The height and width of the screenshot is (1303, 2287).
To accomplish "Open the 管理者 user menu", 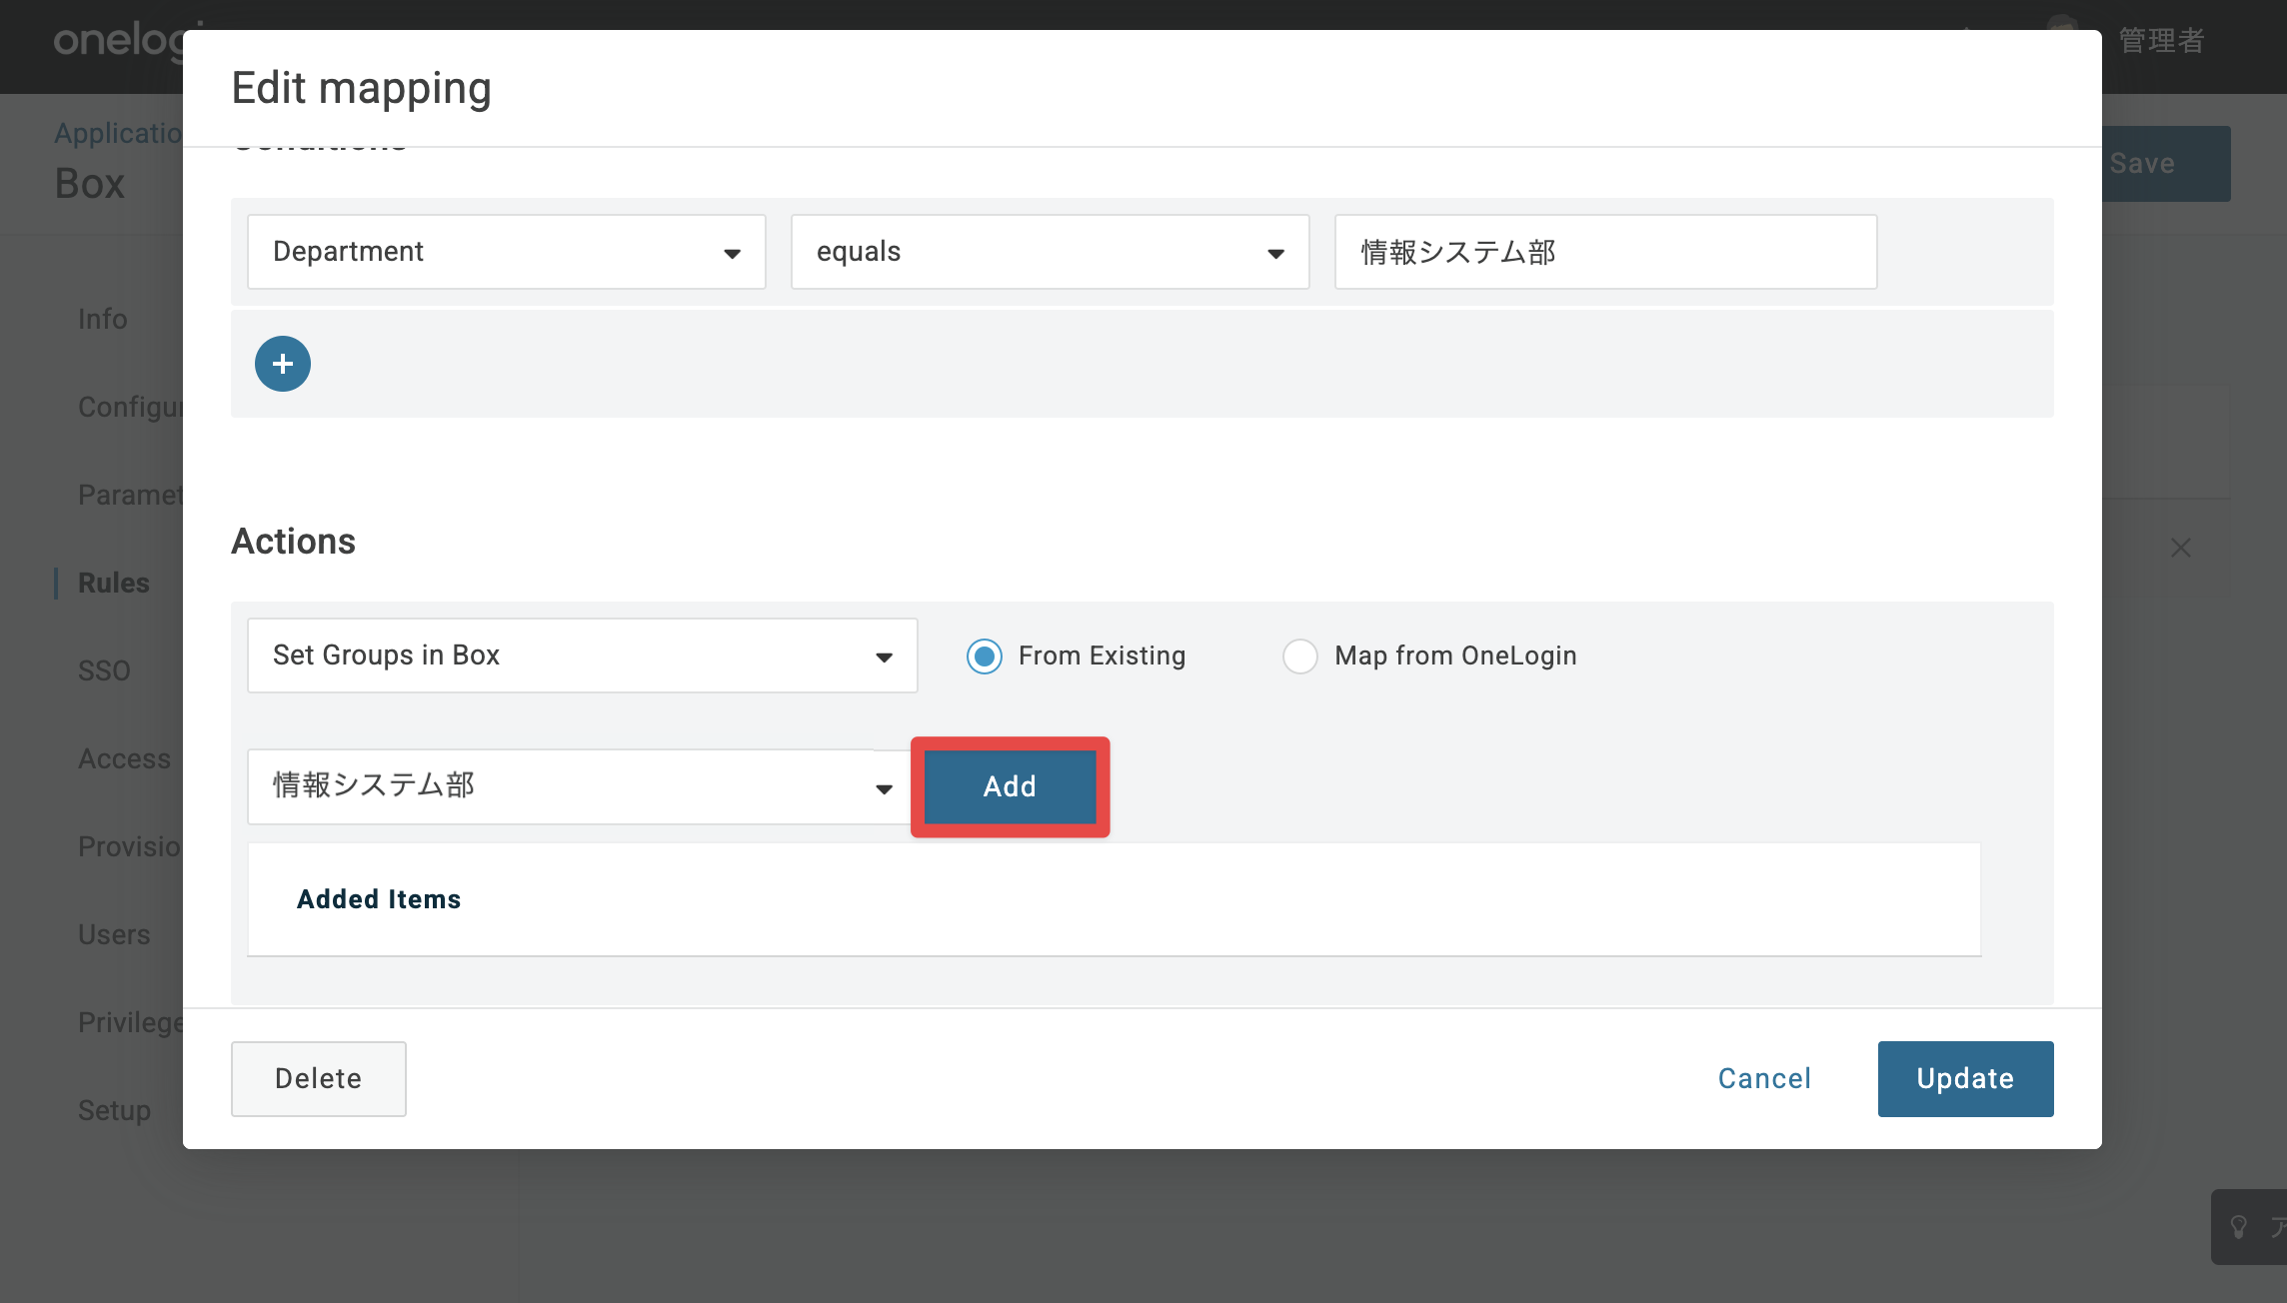I will [2161, 41].
